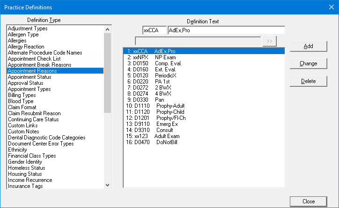
Task: Select Allergy Reaction definition type
Action: point(55,47)
